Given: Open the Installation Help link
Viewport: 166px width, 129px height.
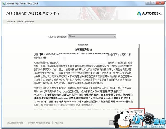Looking at the screenshot, I should [15, 123].
